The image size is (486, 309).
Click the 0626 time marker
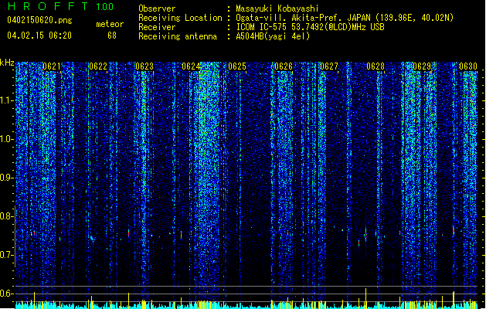pos(284,66)
